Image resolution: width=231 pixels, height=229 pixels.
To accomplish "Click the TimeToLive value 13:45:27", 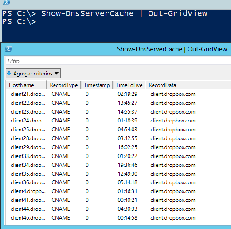I will [x=127, y=103].
